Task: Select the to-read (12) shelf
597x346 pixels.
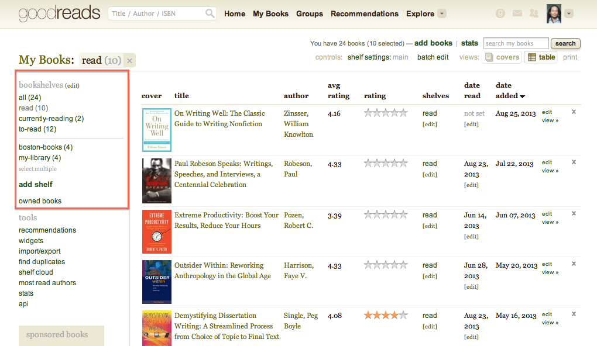Action: (37, 129)
